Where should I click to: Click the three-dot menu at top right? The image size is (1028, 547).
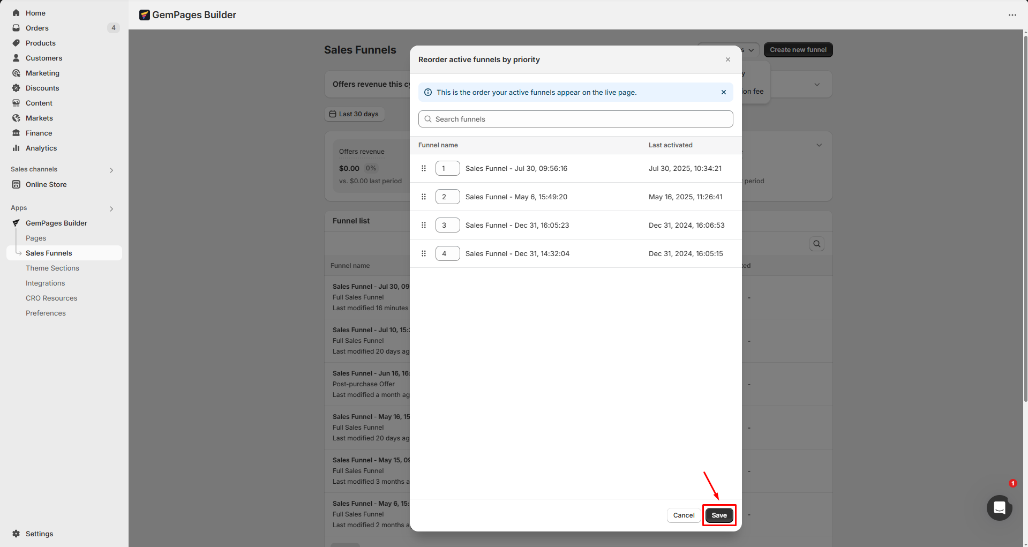(x=1012, y=15)
